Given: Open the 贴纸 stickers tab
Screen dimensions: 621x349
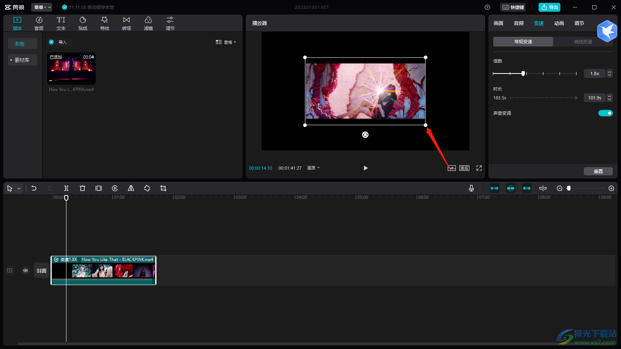Looking at the screenshot, I should [x=83, y=23].
